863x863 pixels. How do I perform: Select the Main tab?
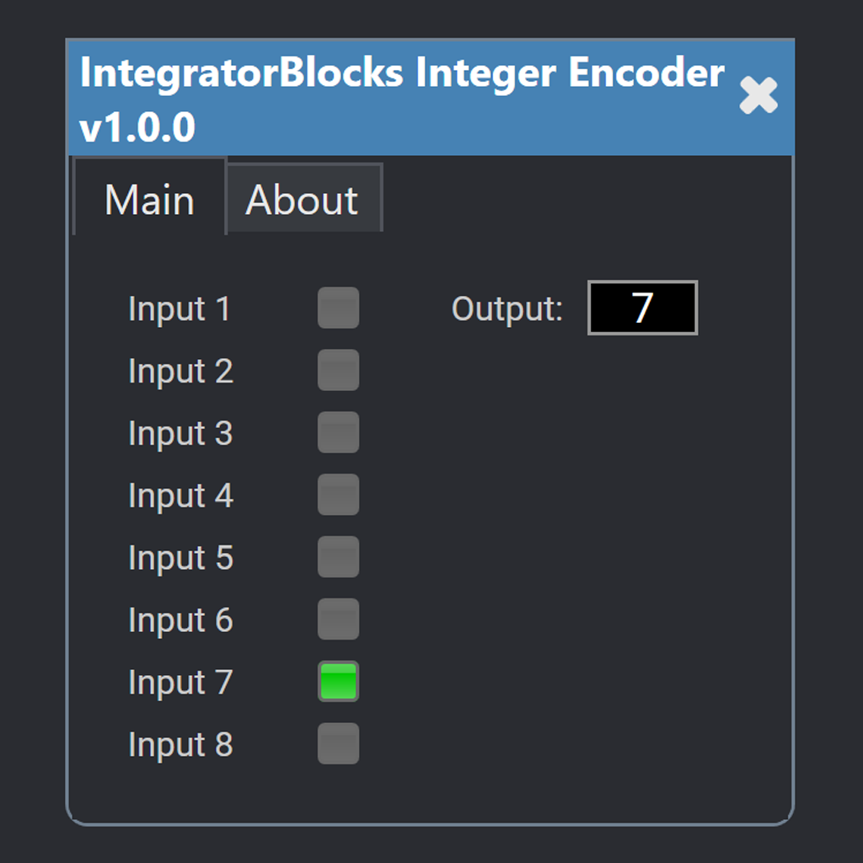[x=148, y=199]
